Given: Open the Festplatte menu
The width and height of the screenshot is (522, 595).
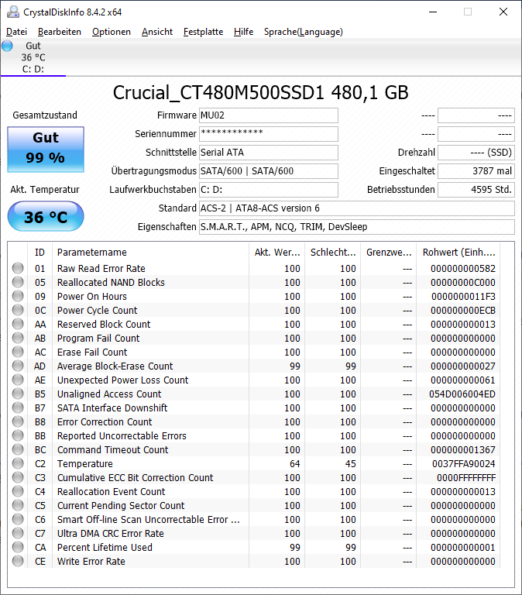Looking at the screenshot, I should click(204, 32).
